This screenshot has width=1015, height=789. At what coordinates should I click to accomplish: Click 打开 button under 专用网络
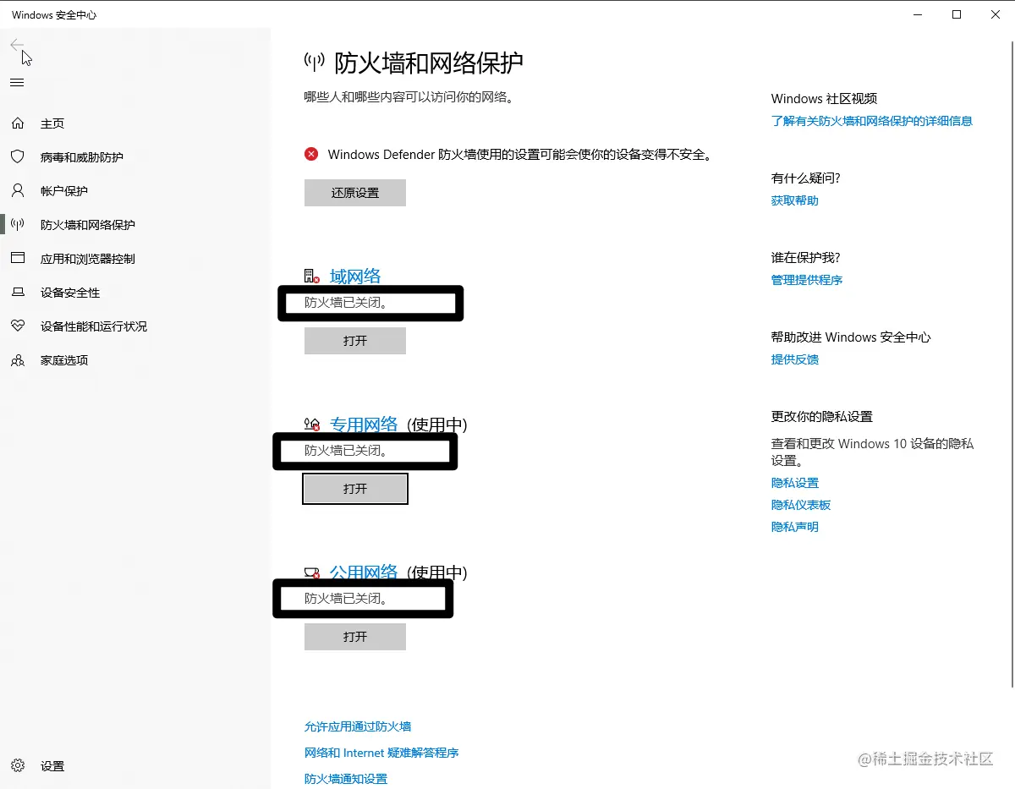point(355,489)
